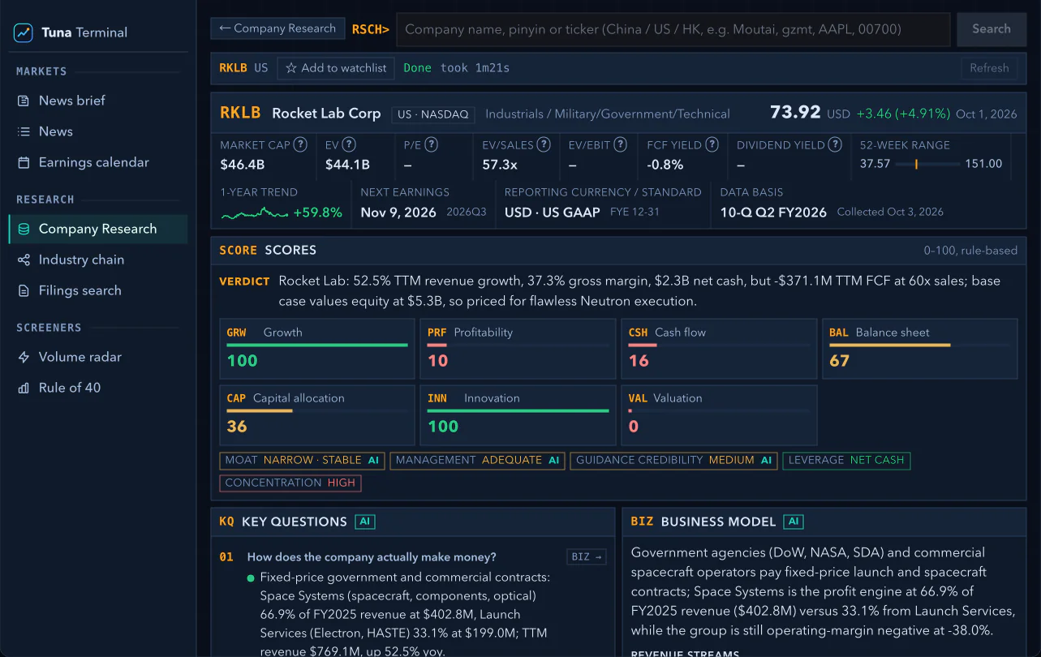Click the Volume radar lightning icon

pos(24,357)
